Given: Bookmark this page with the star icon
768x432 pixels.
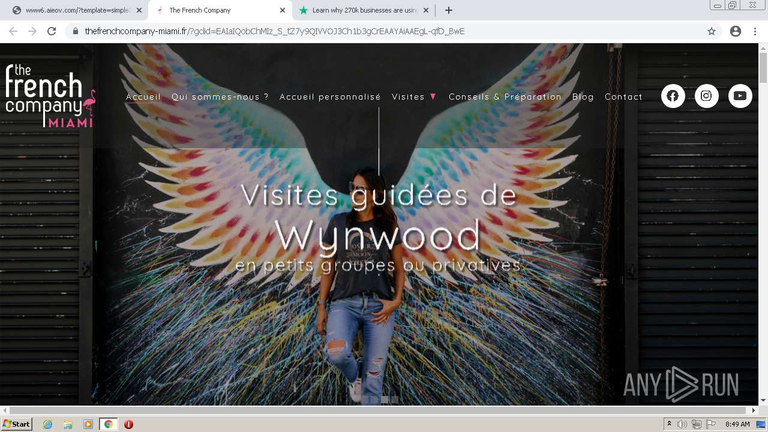Looking at the screenshot, I should coord(712,31).
